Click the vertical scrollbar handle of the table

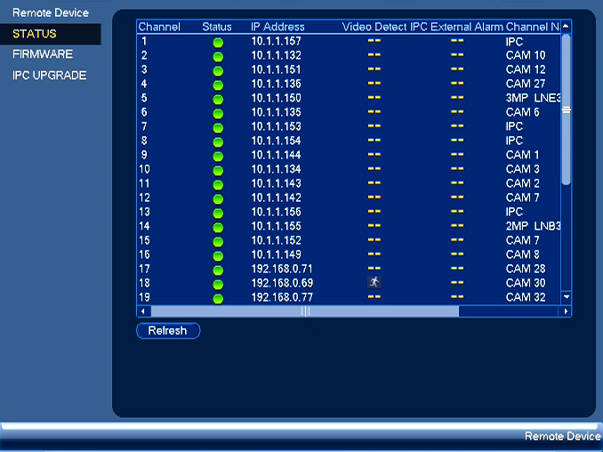click(566, 110)
